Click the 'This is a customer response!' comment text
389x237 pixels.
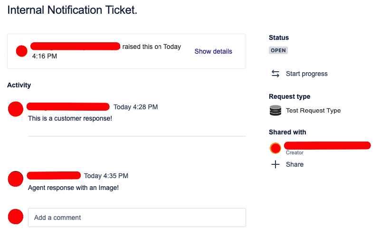pos(70,118)
